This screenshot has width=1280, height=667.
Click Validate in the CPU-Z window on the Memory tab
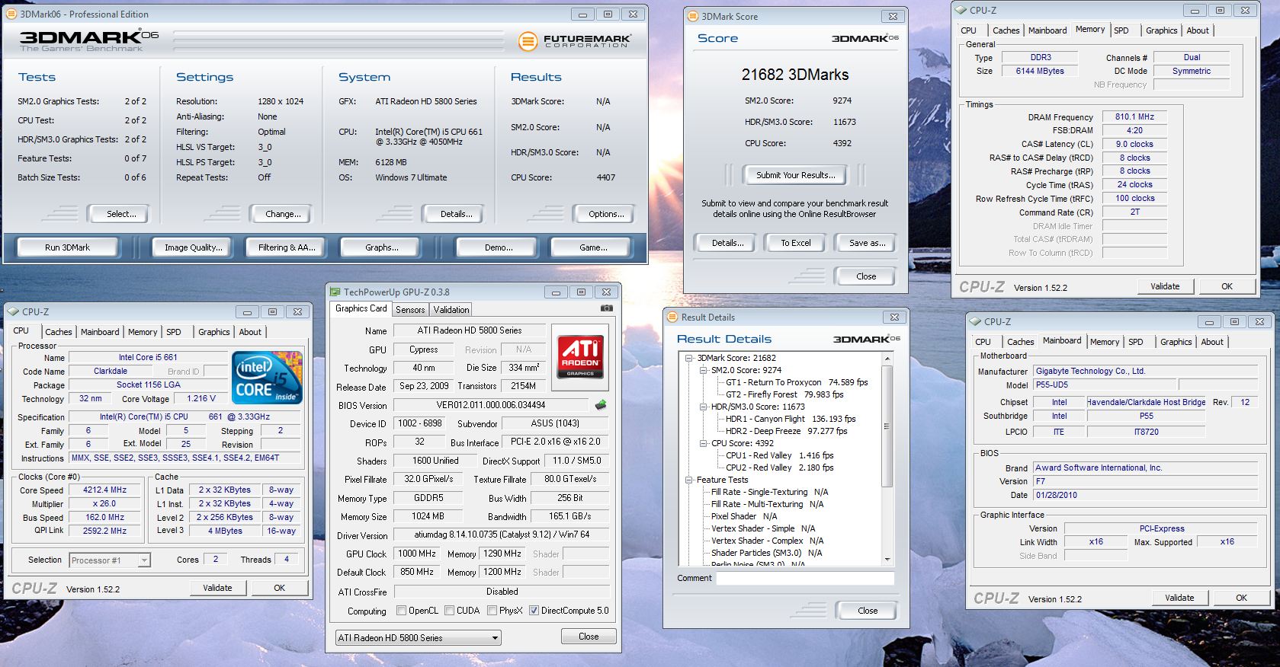tap(1165, 286)
